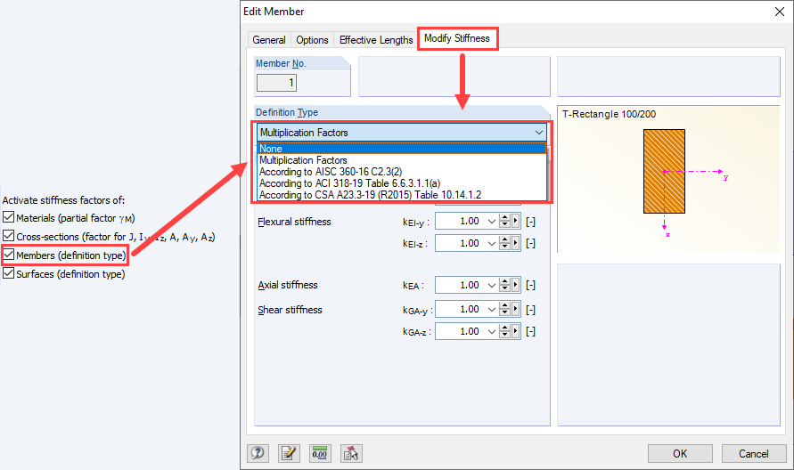The width and height of the screenshot is (794, 470).
Task: Toggle Surfaces definition type checkbox
Action: pyautogui.click(x=9, y=273)
